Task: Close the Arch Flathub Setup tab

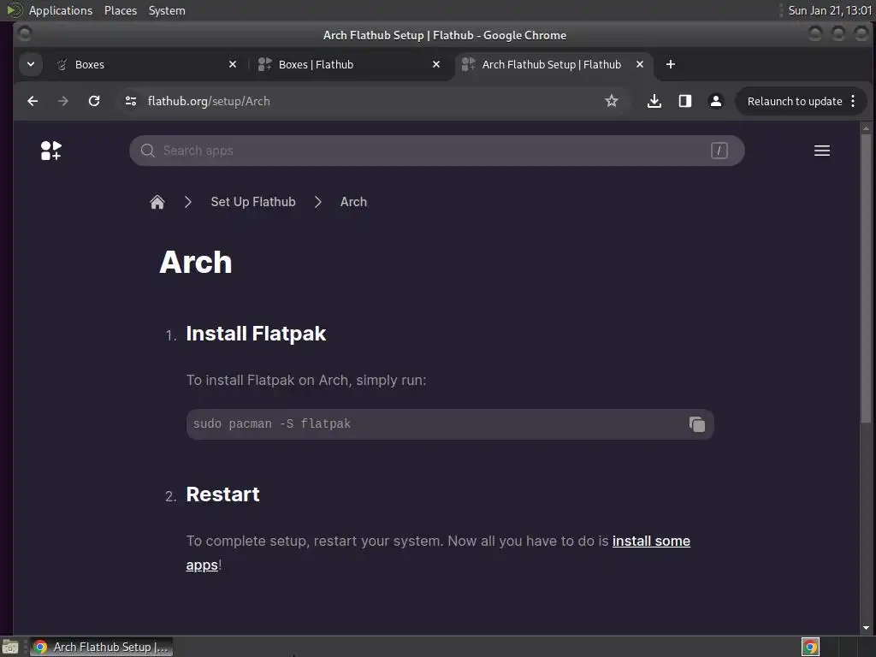Action: (640, 64)
